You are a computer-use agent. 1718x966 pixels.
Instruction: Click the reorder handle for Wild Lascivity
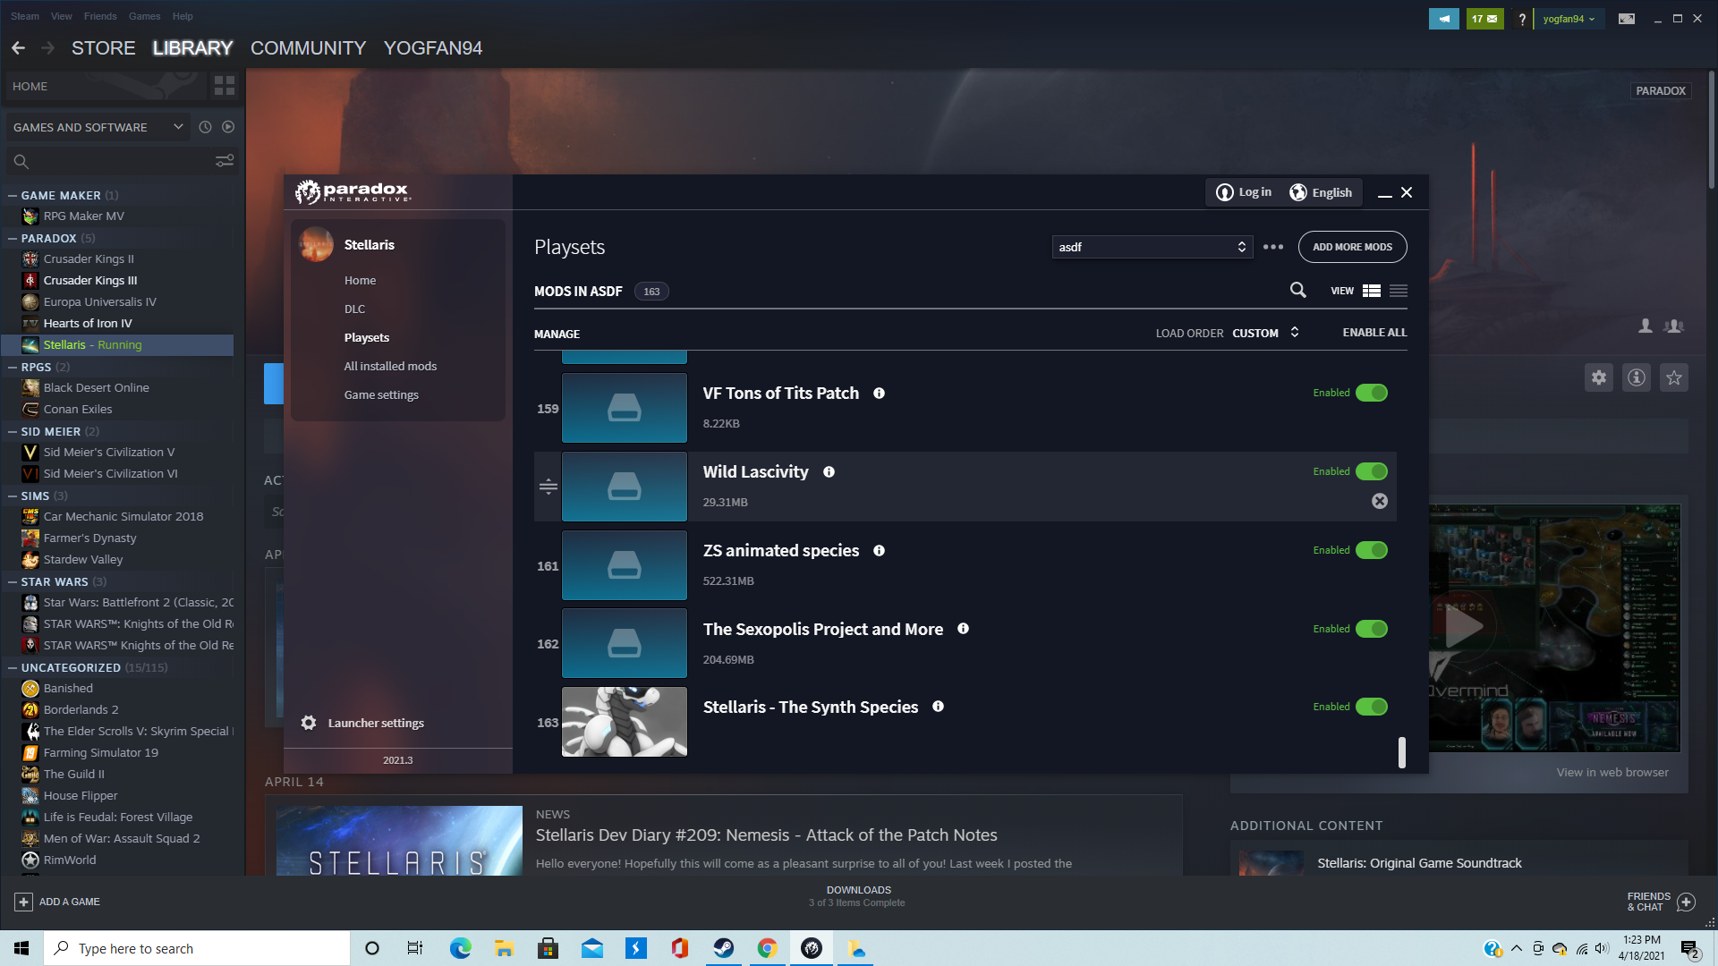click(549, 487)
